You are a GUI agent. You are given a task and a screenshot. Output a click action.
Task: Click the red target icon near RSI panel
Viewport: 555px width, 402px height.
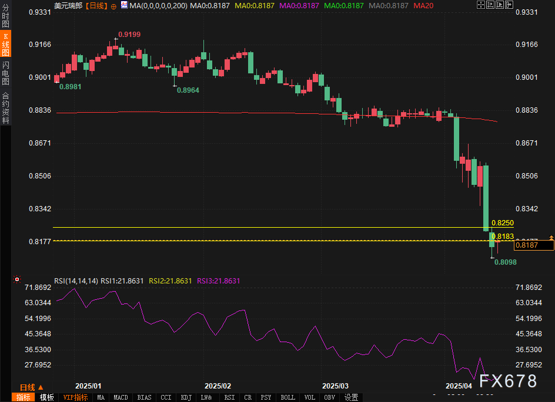click(x=17, y=280)
